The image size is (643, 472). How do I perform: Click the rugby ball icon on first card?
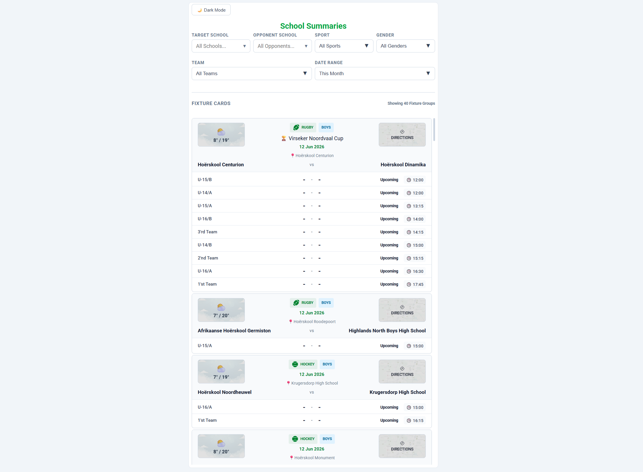pos(296,127)
